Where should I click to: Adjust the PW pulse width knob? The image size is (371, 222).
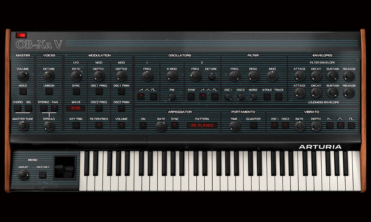(172, 97)
